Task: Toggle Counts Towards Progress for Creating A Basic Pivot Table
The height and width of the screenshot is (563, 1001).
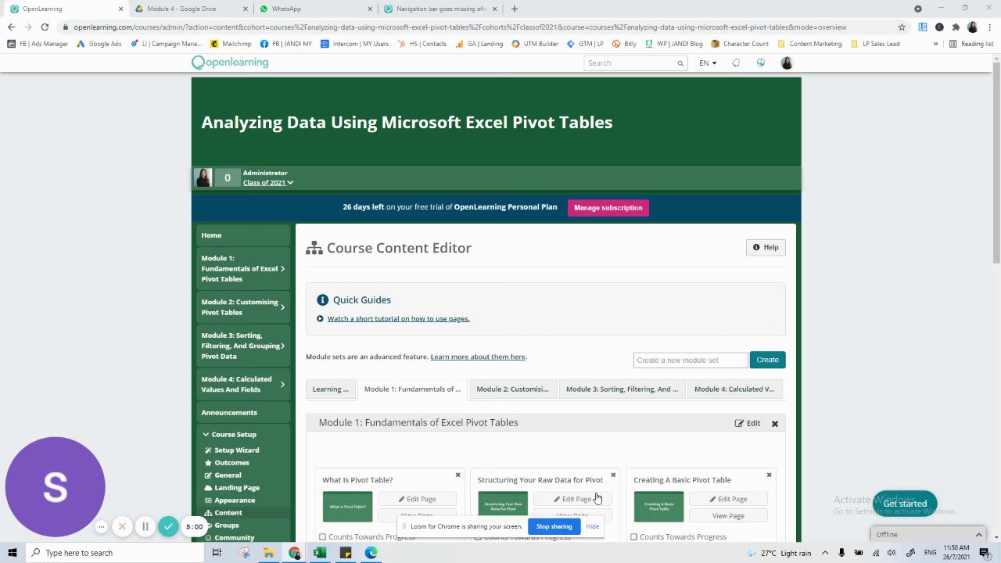Action: [x=634, y=537]
